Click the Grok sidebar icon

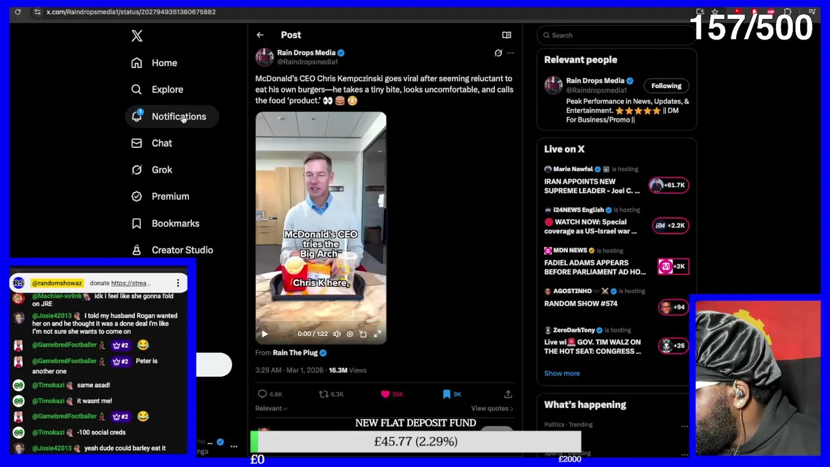click(136, 170)
